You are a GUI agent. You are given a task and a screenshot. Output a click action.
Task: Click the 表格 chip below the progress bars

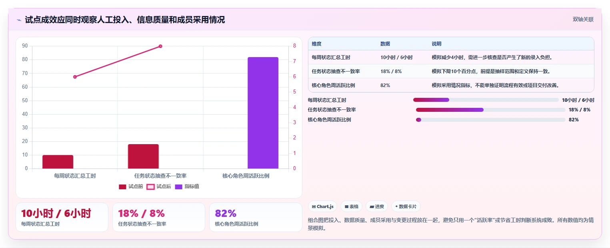click(351, 206)
